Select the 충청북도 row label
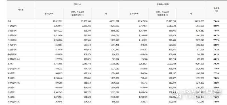Viewport: 227px width, 105px height. tap(11, 73)
